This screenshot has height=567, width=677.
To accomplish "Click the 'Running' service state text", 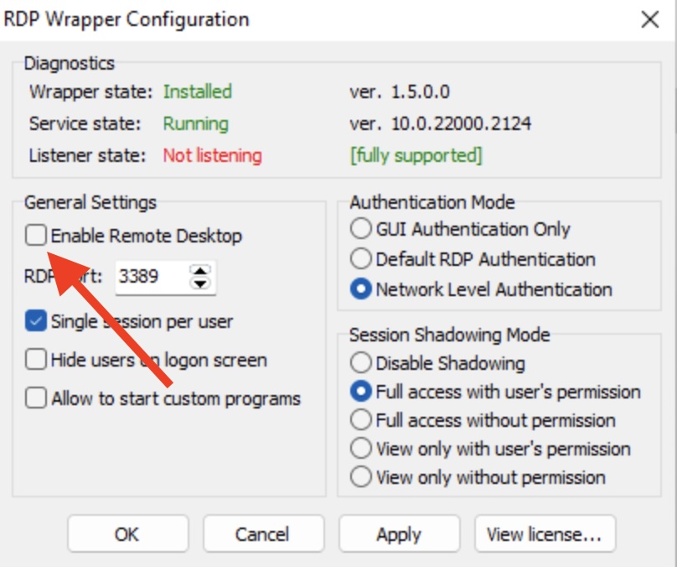I will tap(195, 124).
